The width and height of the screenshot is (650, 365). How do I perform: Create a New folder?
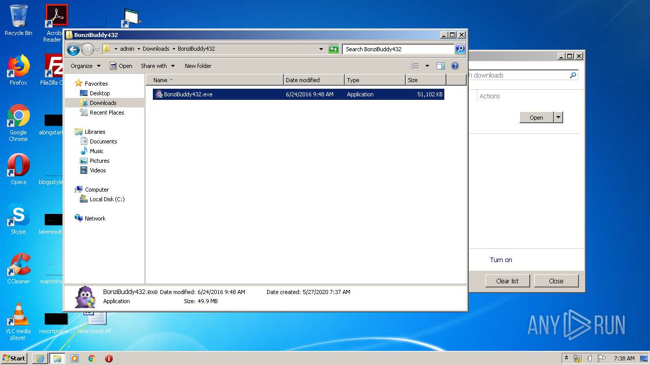[198, 66]
